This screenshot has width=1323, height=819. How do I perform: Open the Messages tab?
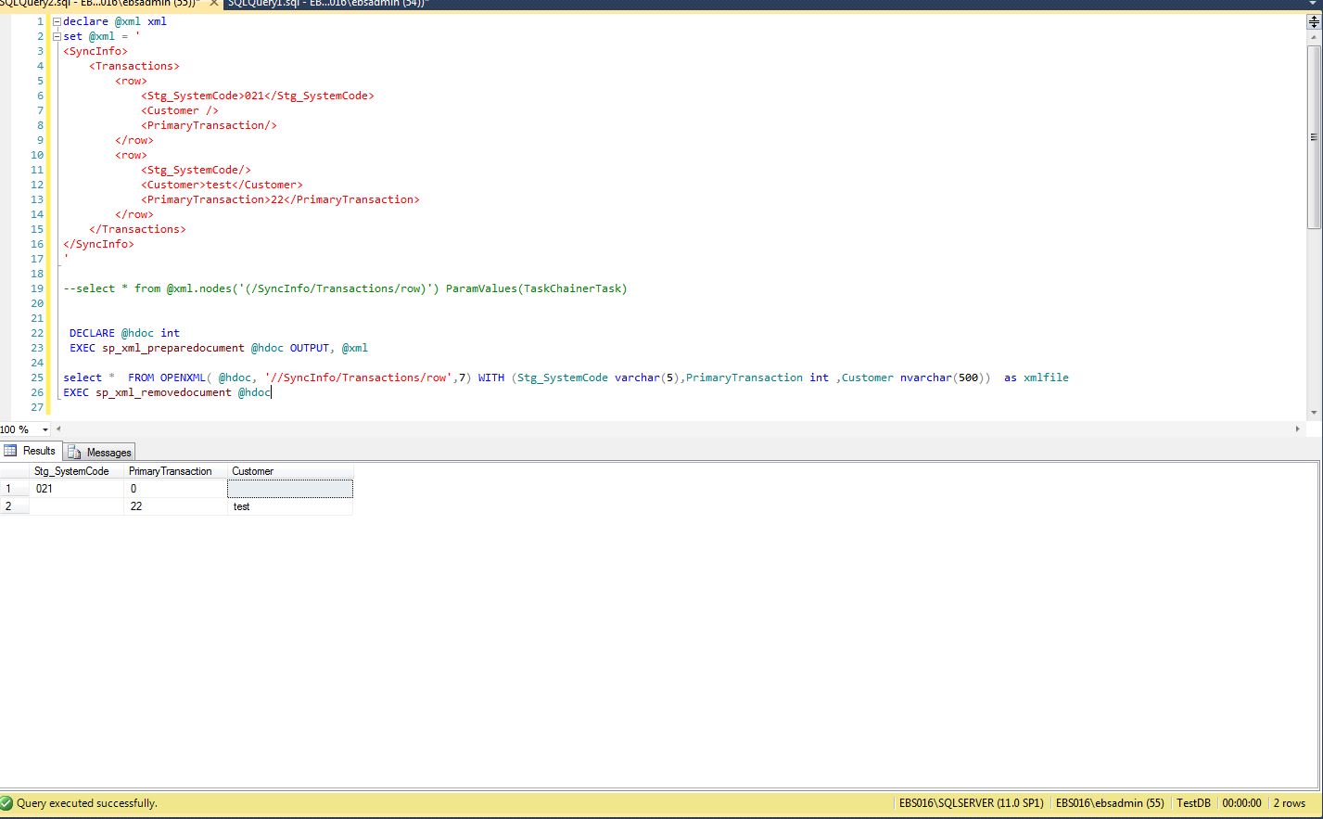pyautogui.click(x=100, y=452)
